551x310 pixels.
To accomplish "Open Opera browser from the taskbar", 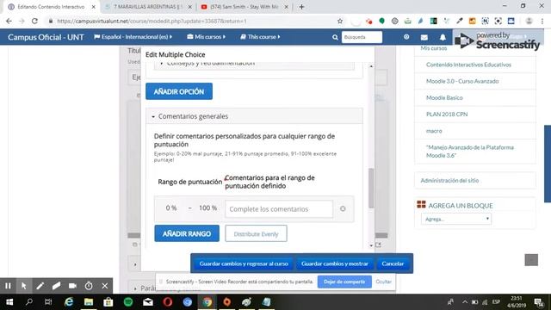I will coord(168,302).
